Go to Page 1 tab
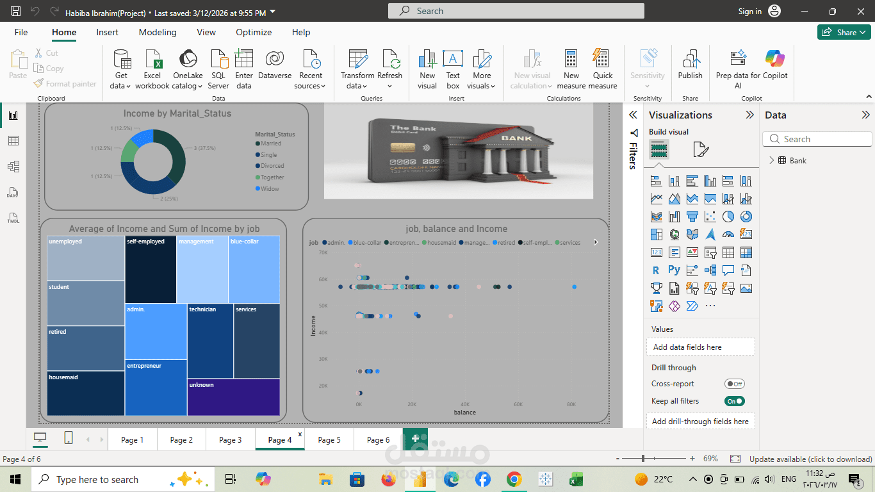Screen dimensions: 875x492 pos(133,439)
